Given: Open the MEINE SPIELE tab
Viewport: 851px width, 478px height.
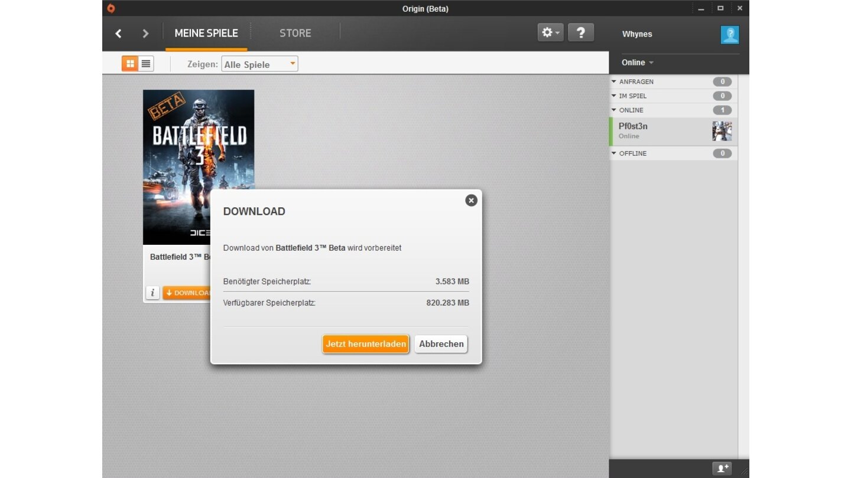Looking at the screenshot, I should [206, 33].
